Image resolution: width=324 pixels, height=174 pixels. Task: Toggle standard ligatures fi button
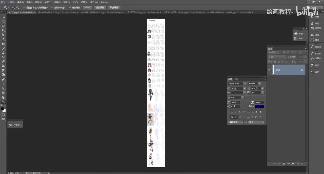(232, 117)
